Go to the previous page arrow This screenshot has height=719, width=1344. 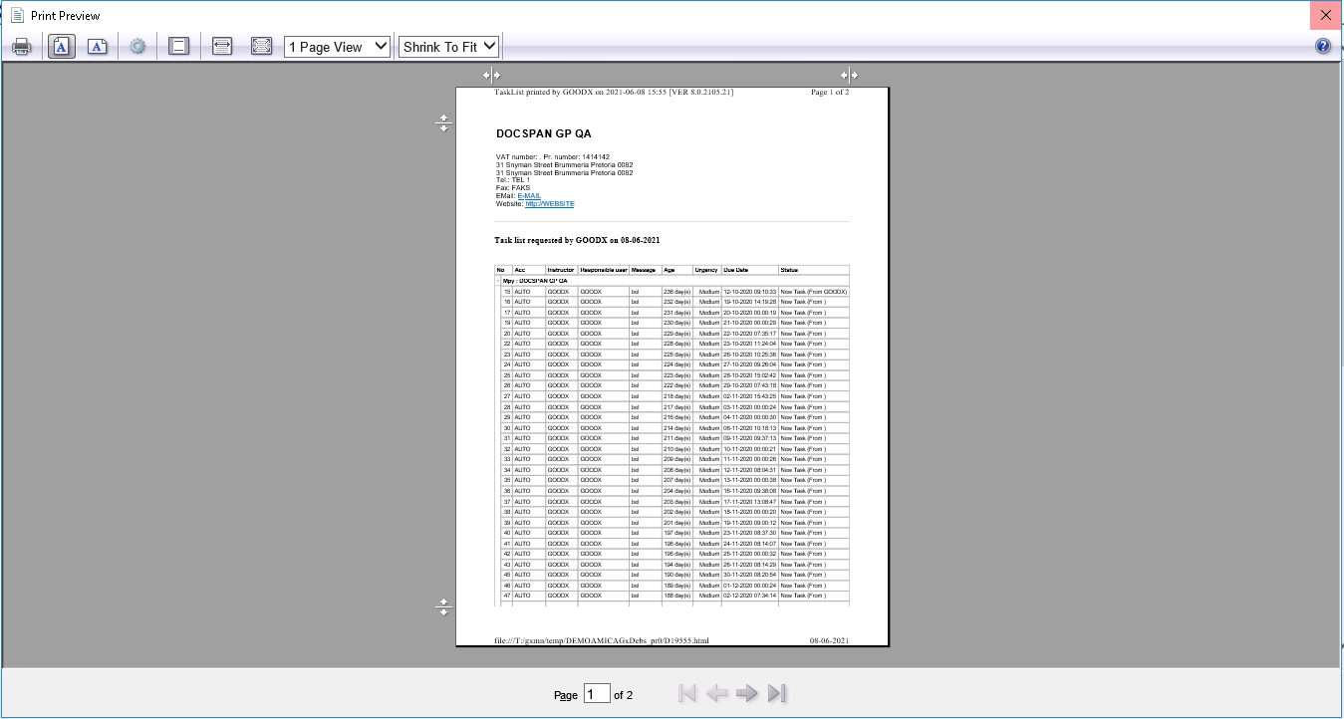tap(716, 694)
